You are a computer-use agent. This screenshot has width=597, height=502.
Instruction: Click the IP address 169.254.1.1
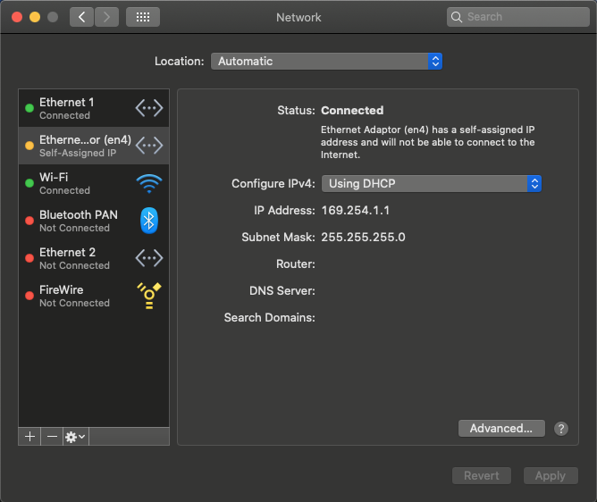pos(355,211)
